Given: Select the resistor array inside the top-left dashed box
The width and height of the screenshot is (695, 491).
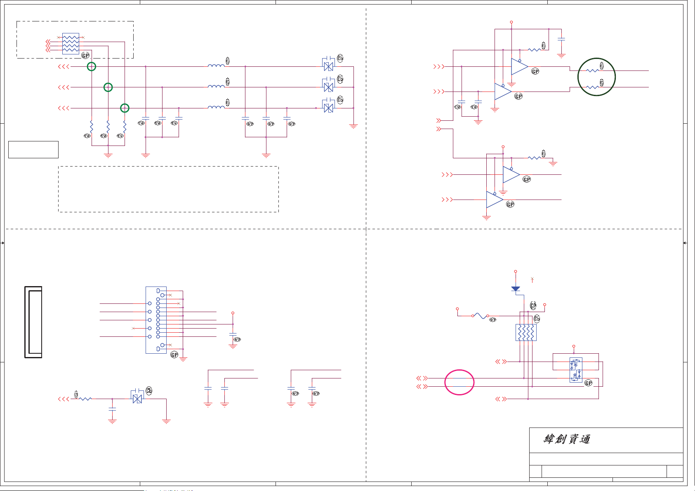Looking at the screenshot, I should tap(71, 44).
